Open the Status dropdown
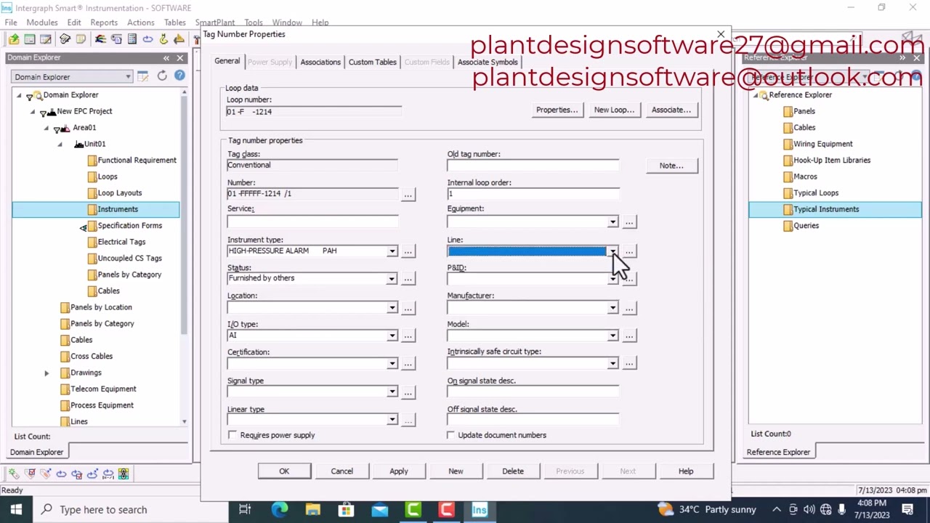The image size is (930, 523). pos(392,279)
